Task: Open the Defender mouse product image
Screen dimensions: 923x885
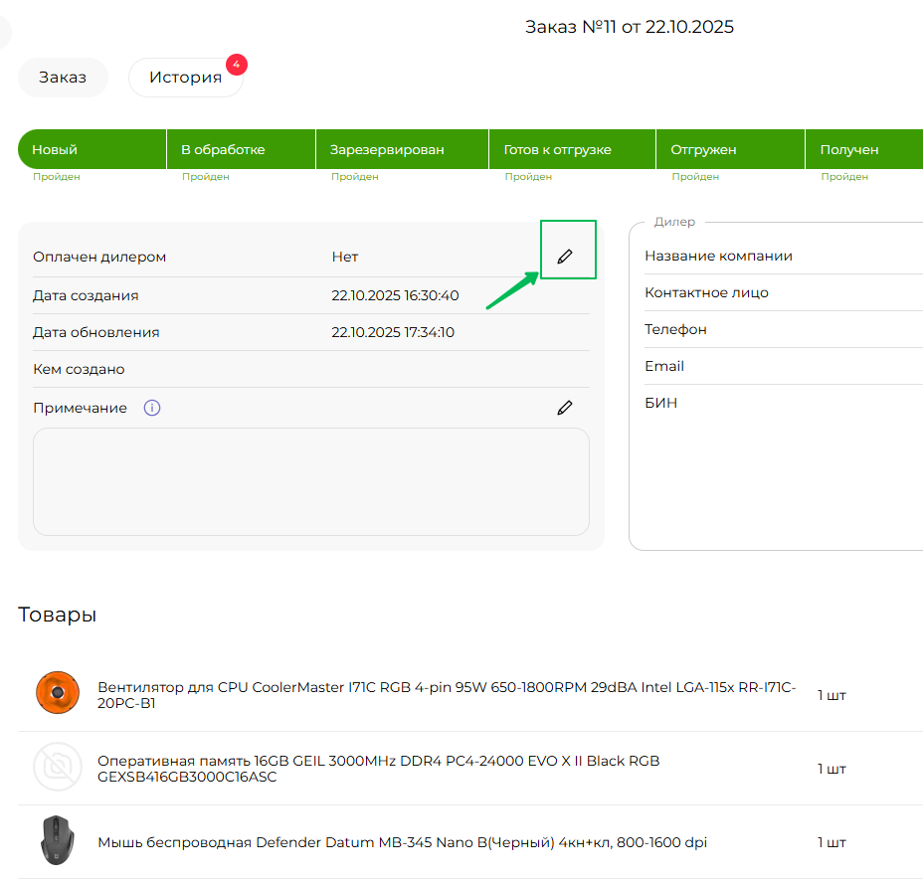Action: click(x=57, y=841)
